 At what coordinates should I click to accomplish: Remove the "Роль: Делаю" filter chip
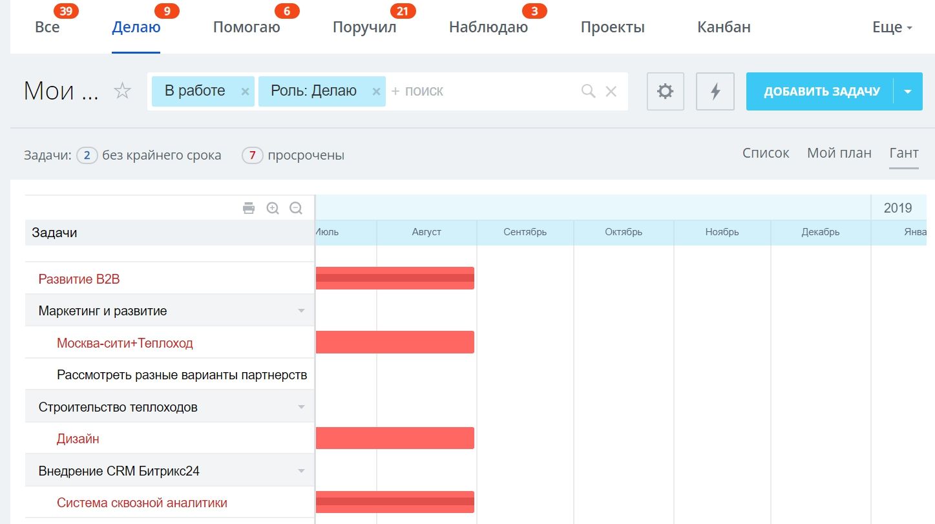376,92
